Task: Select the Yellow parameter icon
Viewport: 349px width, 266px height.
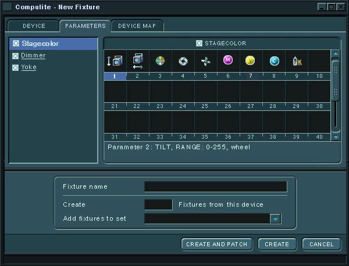Action: tap(251, 61)
